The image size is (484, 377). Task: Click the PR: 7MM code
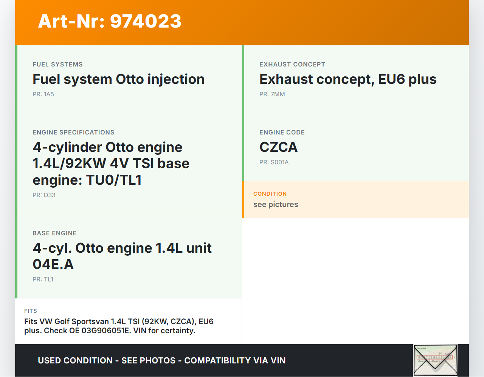coord(272,94)
